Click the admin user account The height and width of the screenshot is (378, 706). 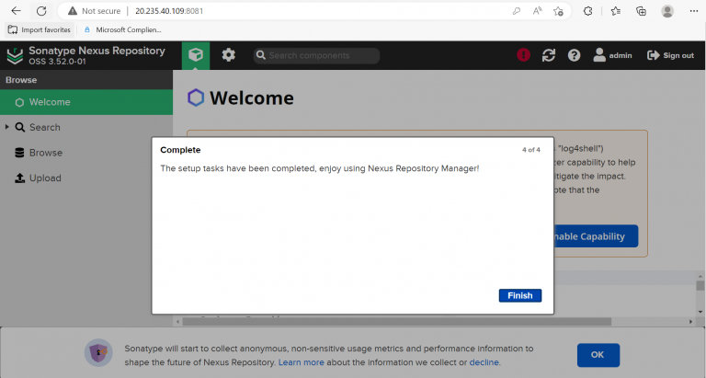click(613, 55)
